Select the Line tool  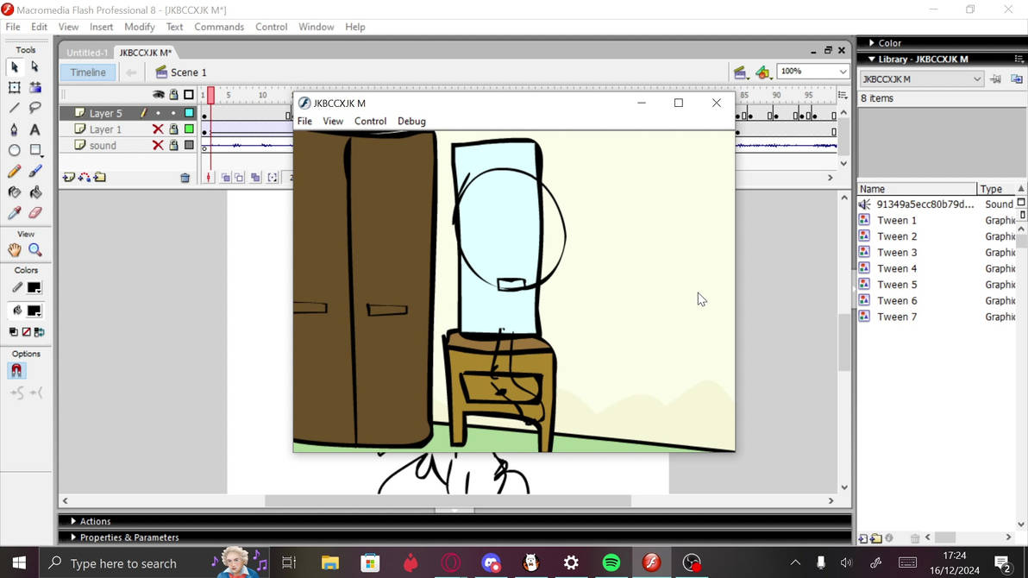point(15,108)
